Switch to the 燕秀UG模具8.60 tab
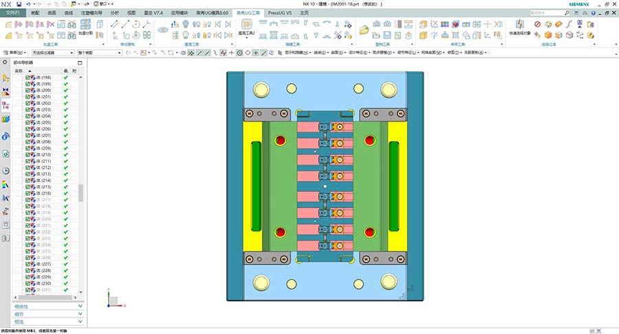The height and width of the screenshot is (334, 619). click(212, 13)
